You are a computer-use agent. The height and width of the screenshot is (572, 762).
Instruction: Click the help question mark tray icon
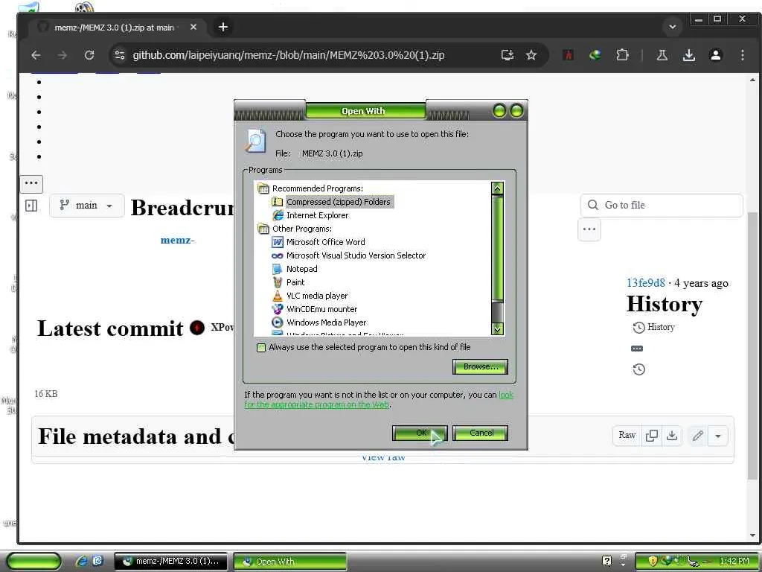tap(606, 561)
